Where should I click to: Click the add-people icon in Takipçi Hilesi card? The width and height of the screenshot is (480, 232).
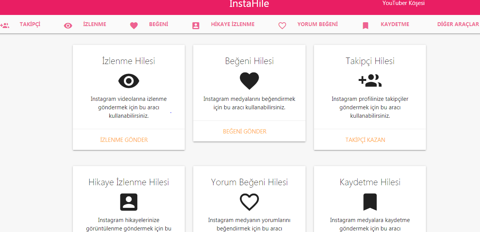[x=370, y=81]
